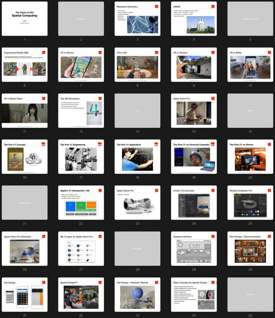Select the 'IAMAS' slide with building photo
The height and width of the screenshot is (318, 275).
tap(194, 19)
